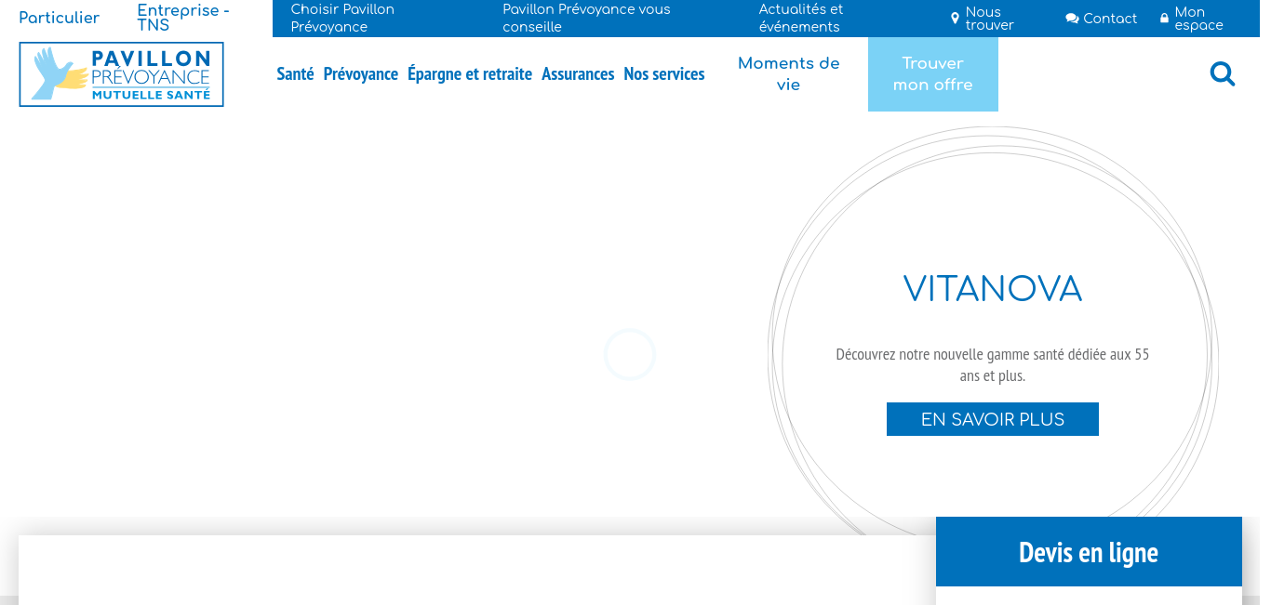The height and width of the screenshot is (605, 1271).
Task: Click the Vitanova gamme santé description text
Action: click(993, 365)
